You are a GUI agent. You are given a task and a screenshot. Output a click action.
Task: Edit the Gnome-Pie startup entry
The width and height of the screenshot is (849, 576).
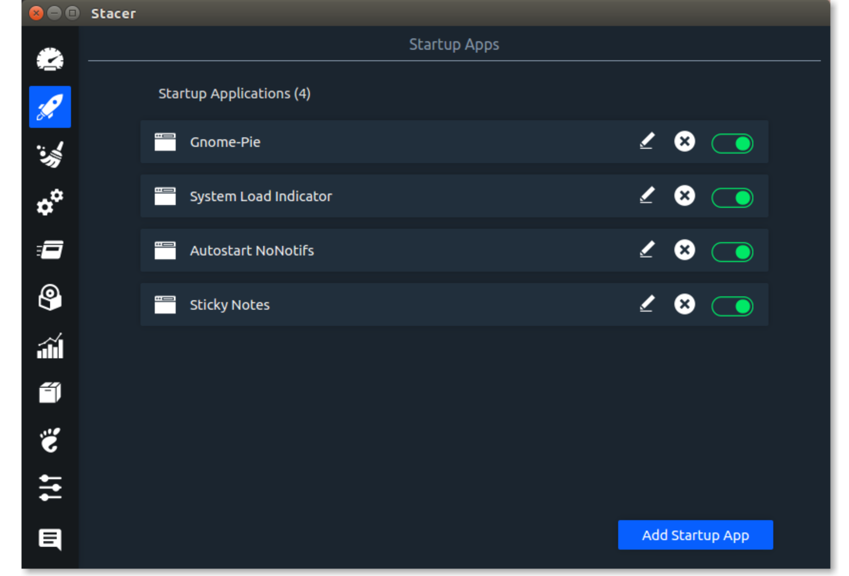coord(647,141)
